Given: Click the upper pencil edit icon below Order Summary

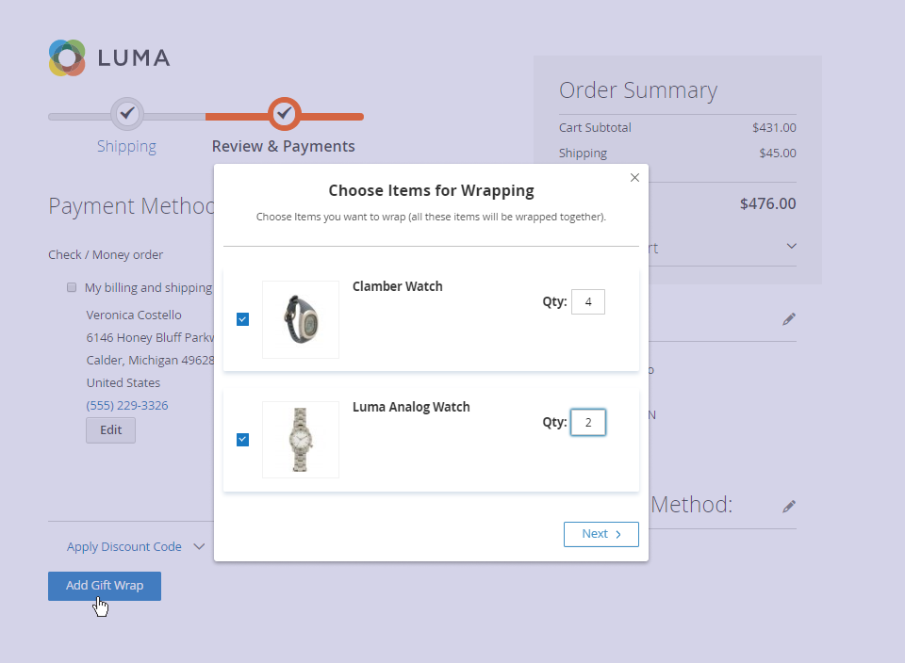Looking at the screenshot, I should [x=789, y=319].
